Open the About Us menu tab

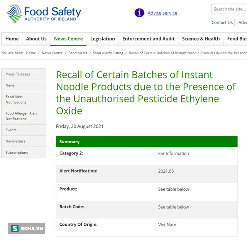(x=36, y=39)
